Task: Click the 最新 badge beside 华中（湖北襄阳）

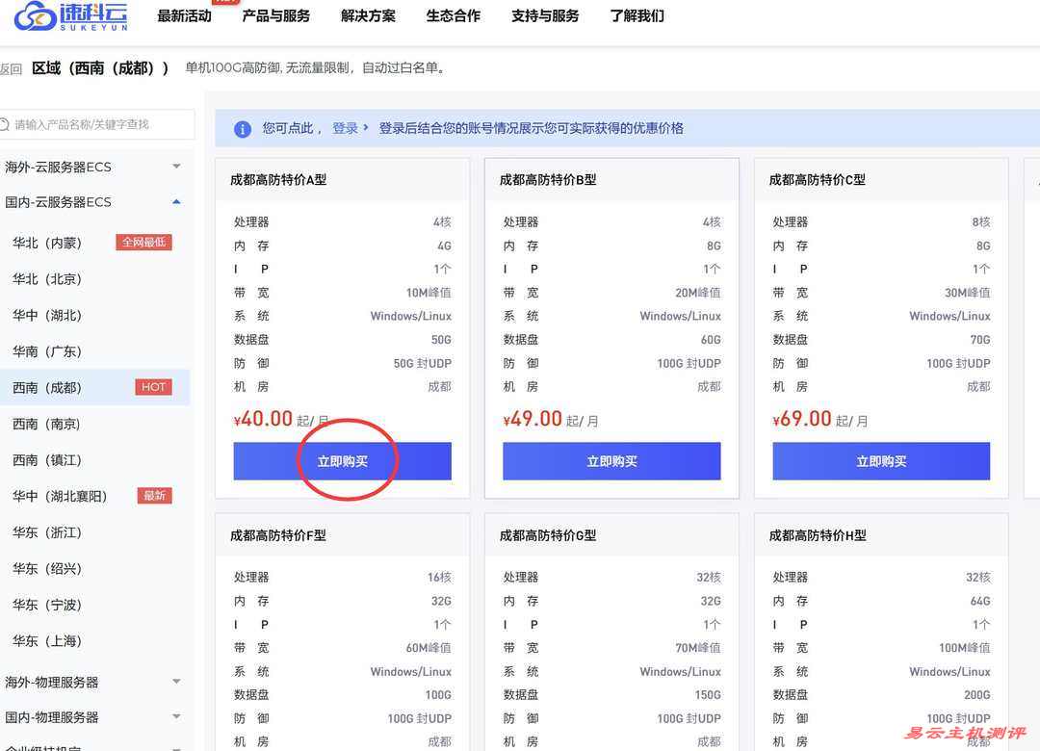Action: click(154, 496)
